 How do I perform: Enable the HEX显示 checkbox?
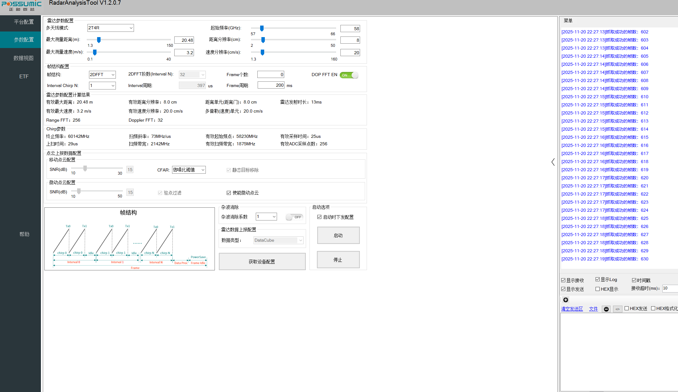[597, 289]
